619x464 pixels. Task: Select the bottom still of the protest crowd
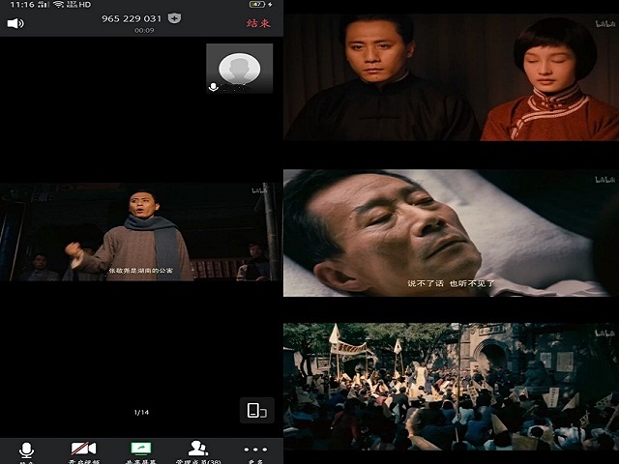coord(451,387)
